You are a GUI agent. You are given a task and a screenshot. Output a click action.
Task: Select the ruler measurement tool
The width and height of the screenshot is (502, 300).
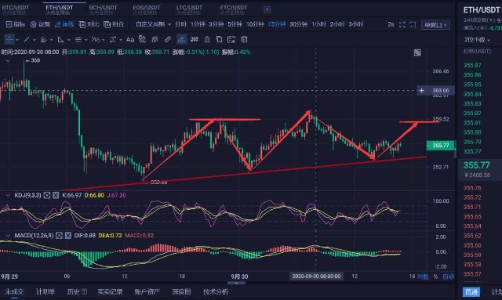point(167,40)
